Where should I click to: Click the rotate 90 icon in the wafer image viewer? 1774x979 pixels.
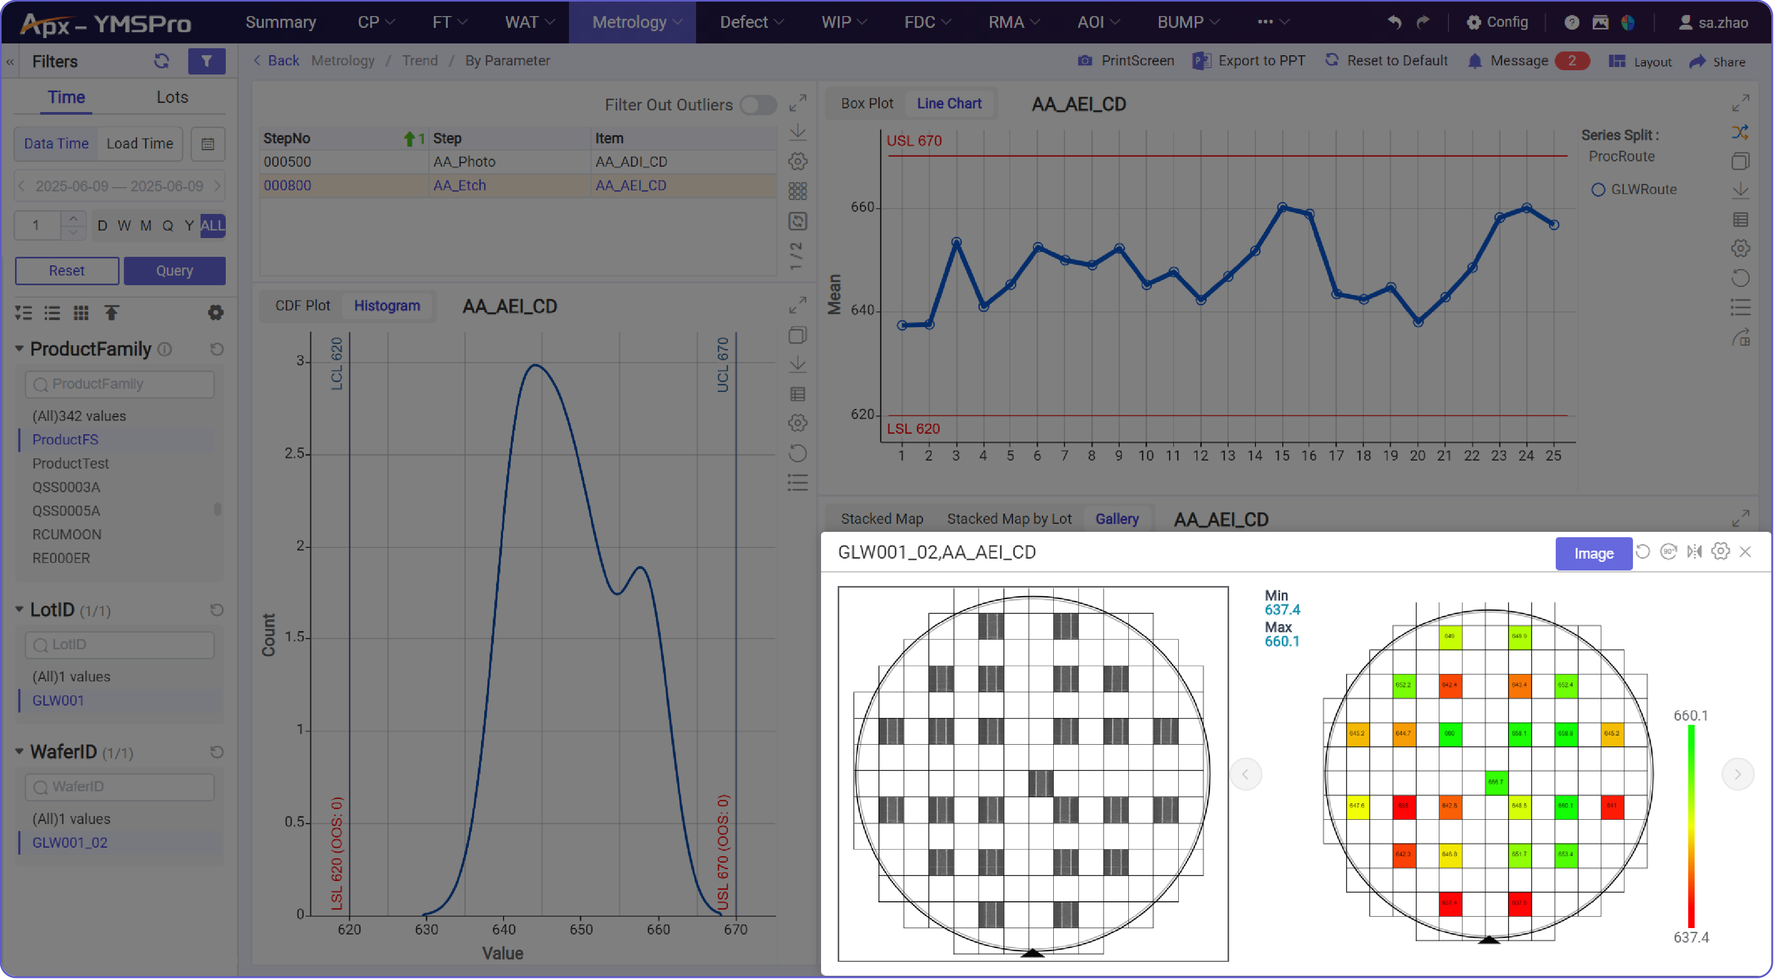[1669, 552]
